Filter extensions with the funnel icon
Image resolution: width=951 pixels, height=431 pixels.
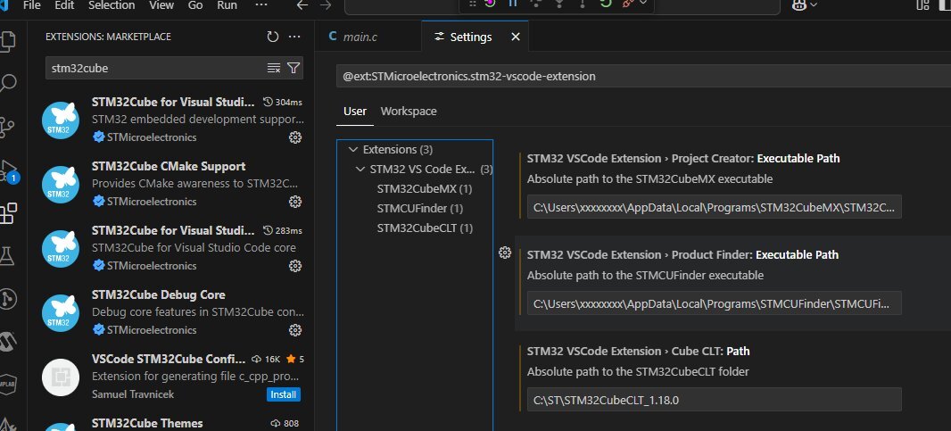(x=293, y=68)
